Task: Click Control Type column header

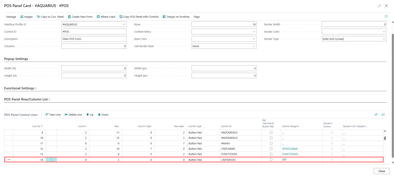Action: click(x=195, y=126)
